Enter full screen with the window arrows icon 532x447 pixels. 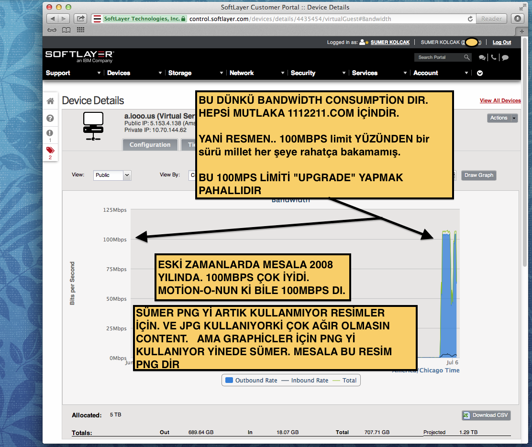522,7
